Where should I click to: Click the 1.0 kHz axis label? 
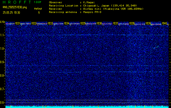coord(2,49)
